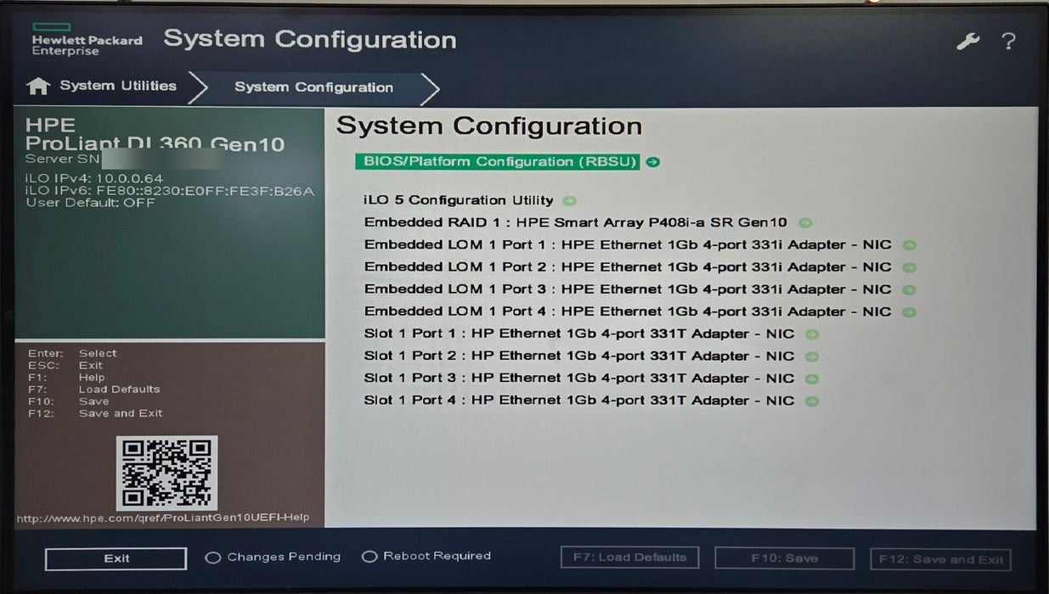This screenshot has height=594, width=1049.
Task: Click the Exit button
Action: 116,558
